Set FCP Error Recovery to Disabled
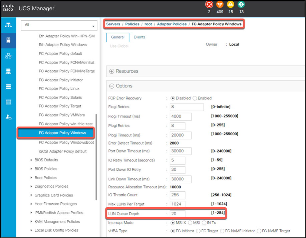 click(x=173, y=98)
